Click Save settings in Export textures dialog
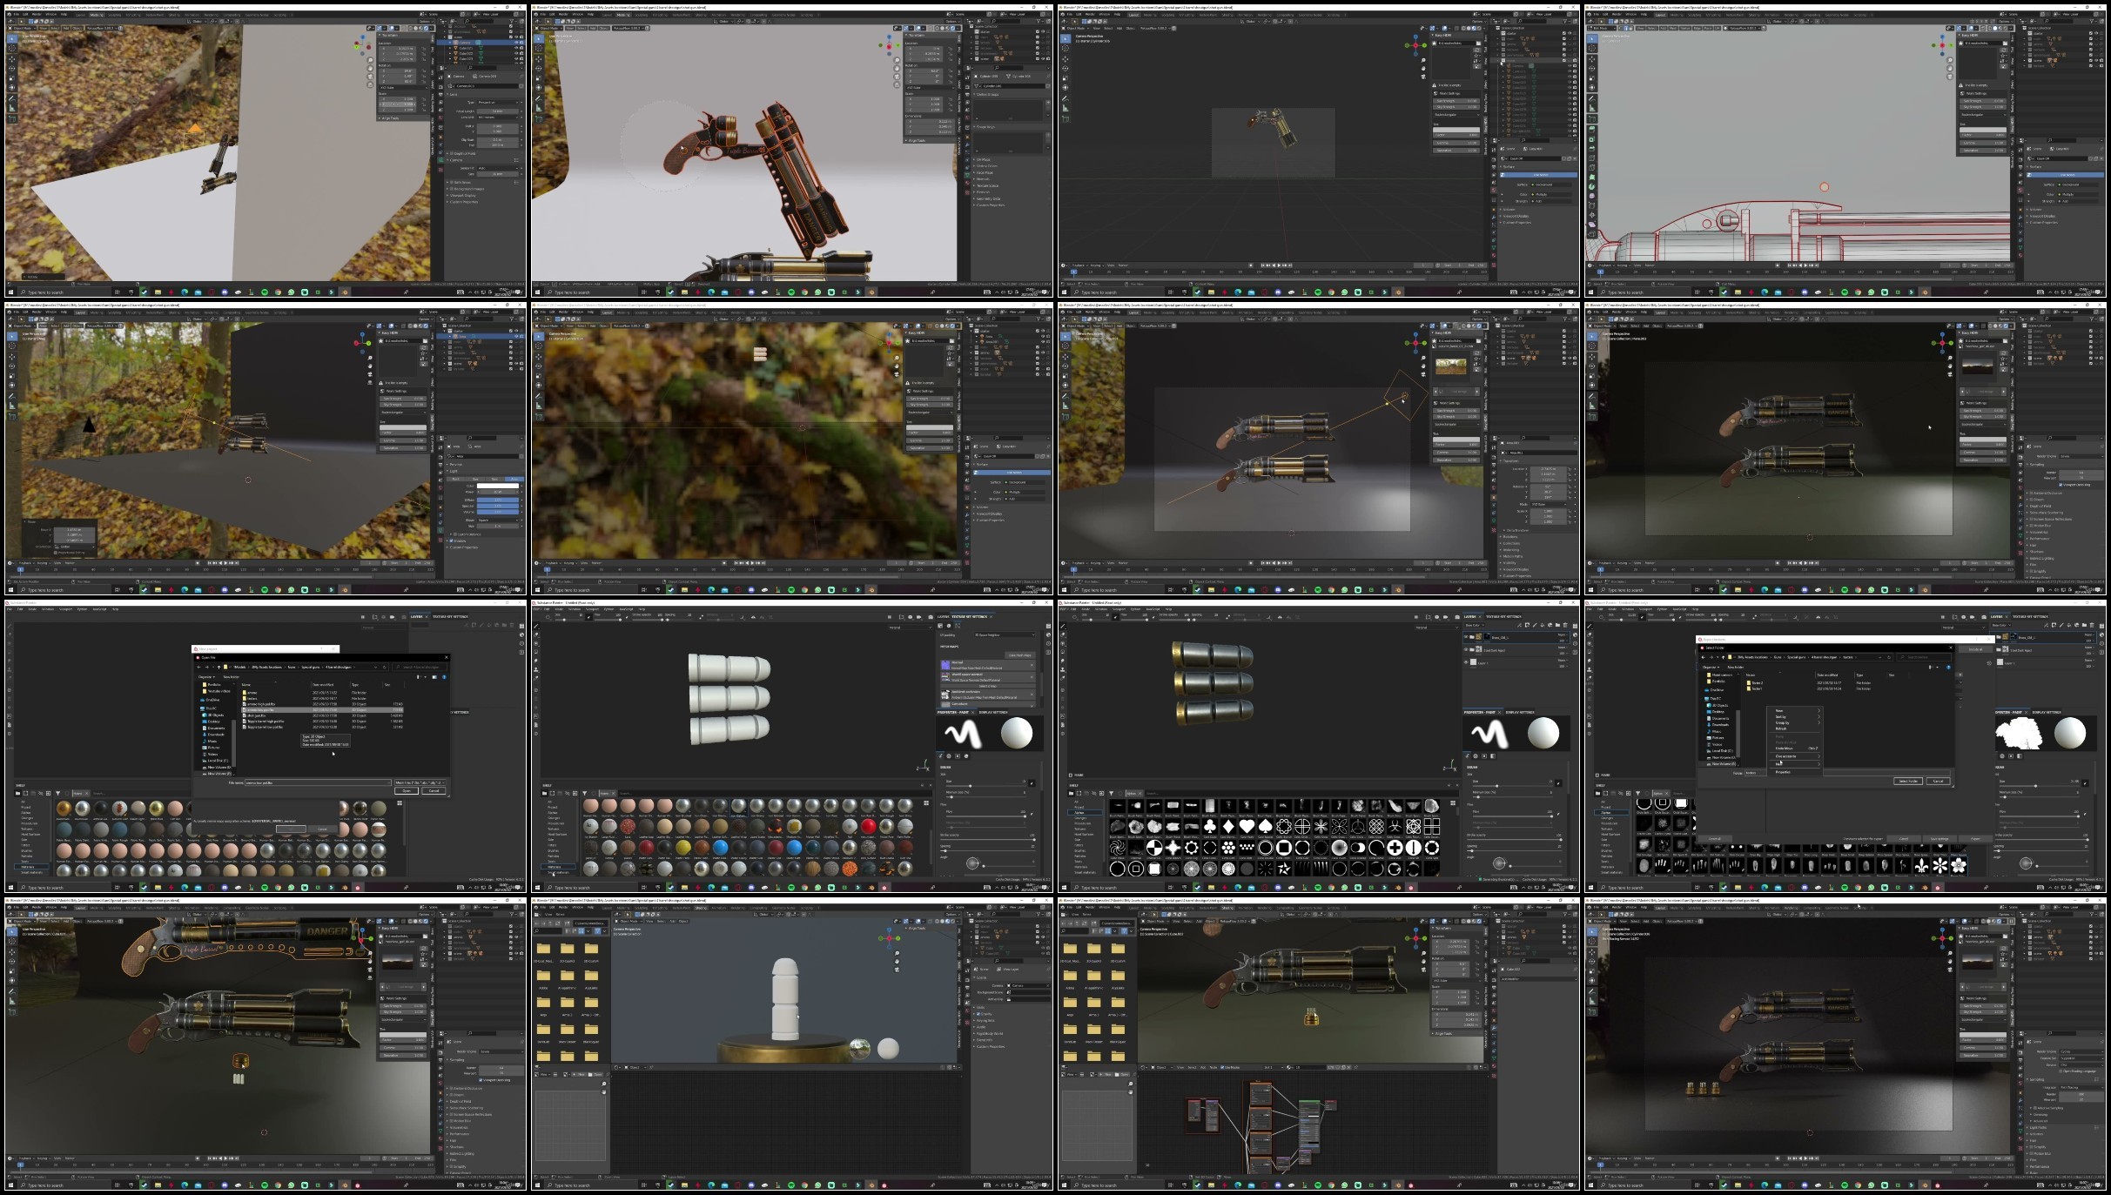Screen dimensions: 2111x1195 click(1940, 839)
